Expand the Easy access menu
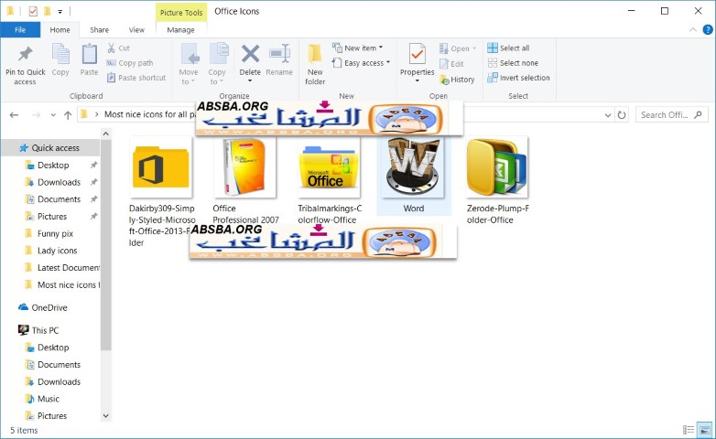Screen dimensions: 716x439 [361, 63]
